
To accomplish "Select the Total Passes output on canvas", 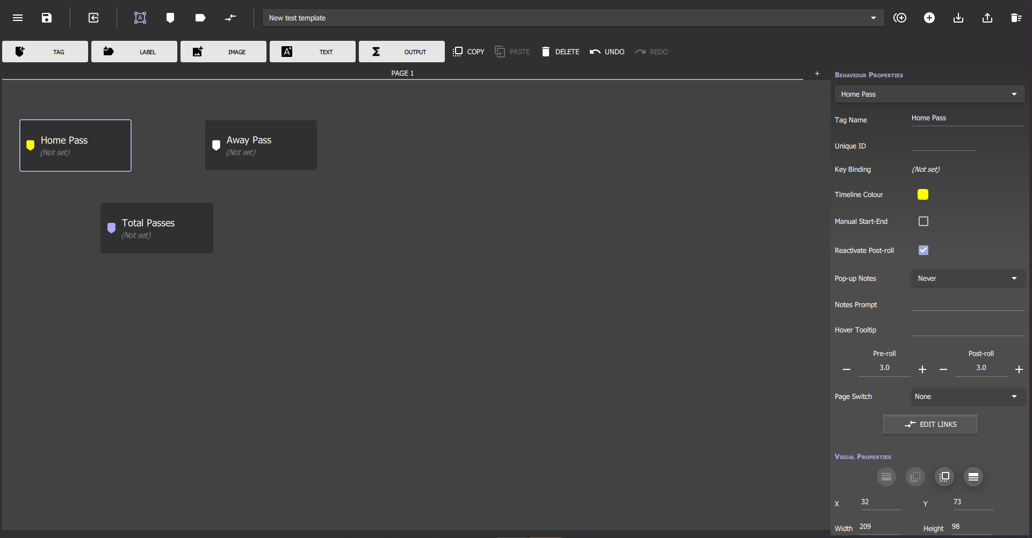I will 157,228.
